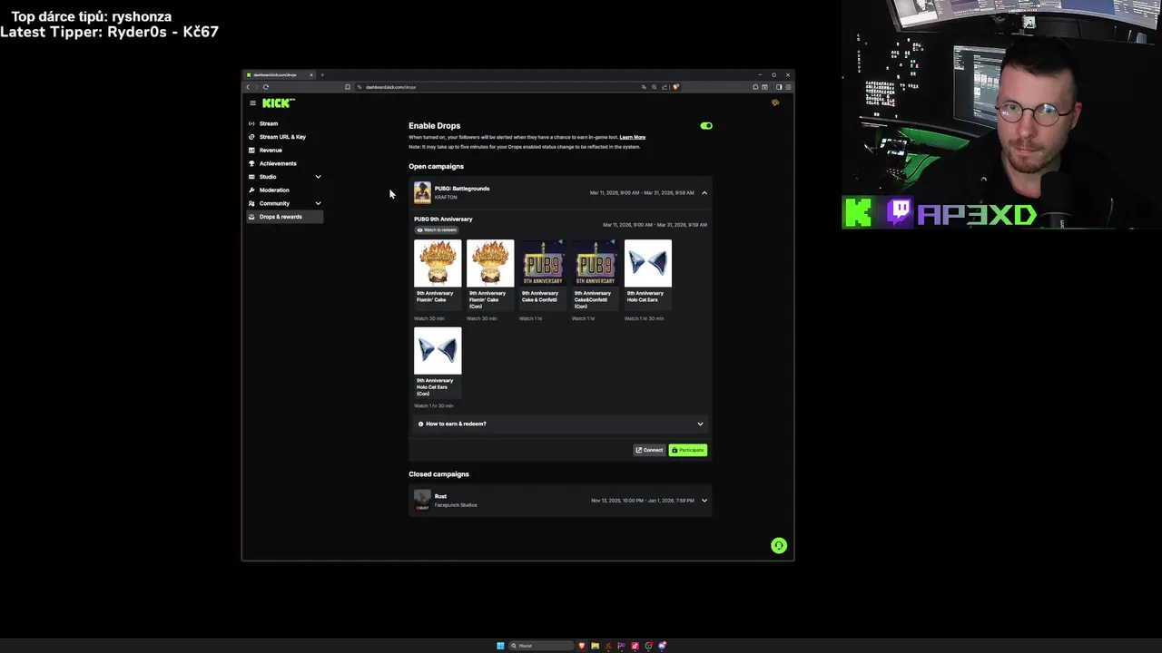This screenshot has width=1162, height=653.
Task: Open Brave browser from the taskbar
Action: click(x=582, y=646)
